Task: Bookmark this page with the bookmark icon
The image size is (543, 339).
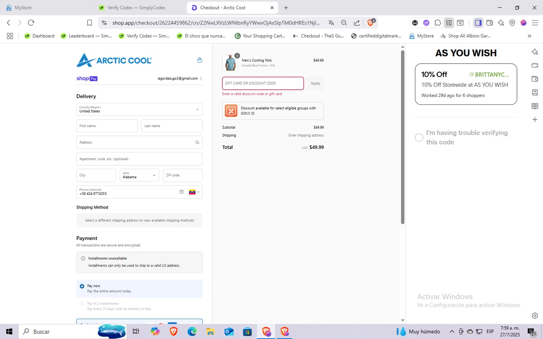Action: click(89, 23)
